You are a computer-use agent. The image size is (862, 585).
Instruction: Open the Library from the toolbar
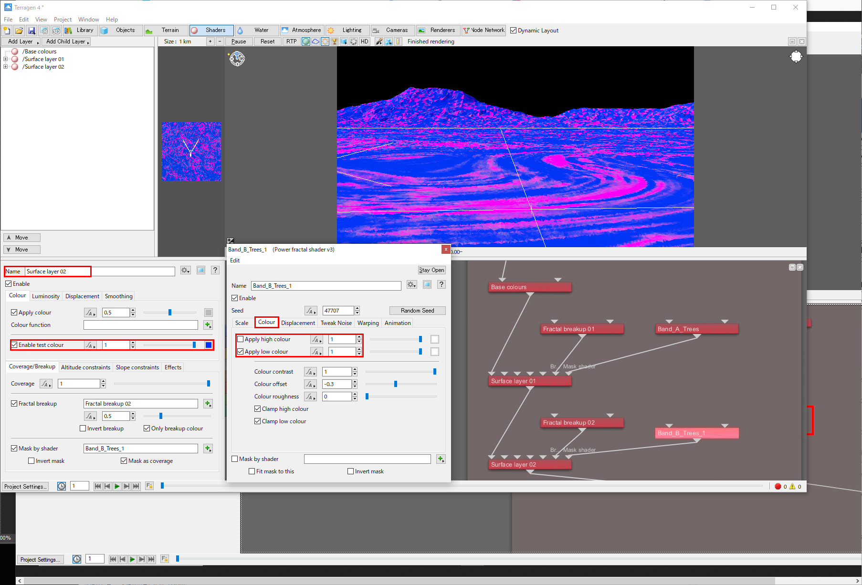[x=80, y=30]
